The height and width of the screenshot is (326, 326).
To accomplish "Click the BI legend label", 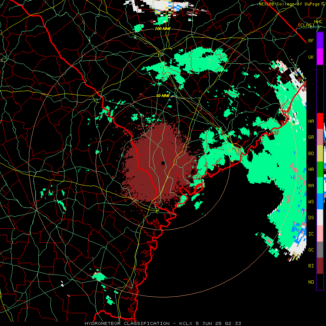I will [311, 266].
